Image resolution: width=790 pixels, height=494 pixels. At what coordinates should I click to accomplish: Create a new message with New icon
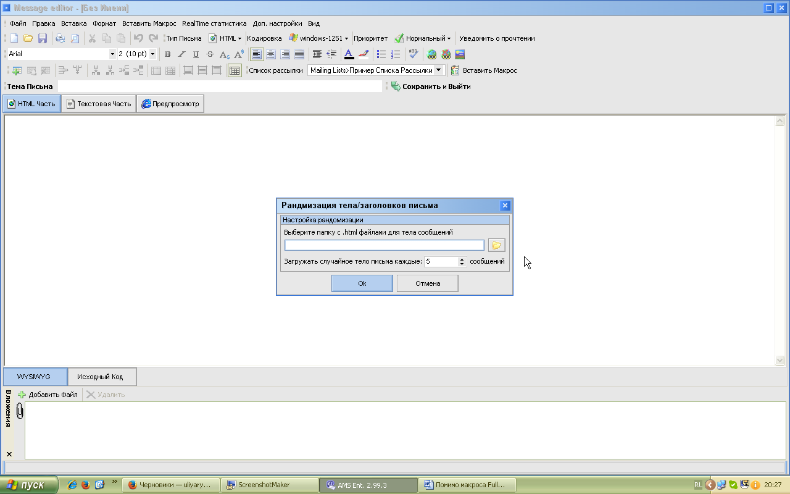click(x=14, y=38)
